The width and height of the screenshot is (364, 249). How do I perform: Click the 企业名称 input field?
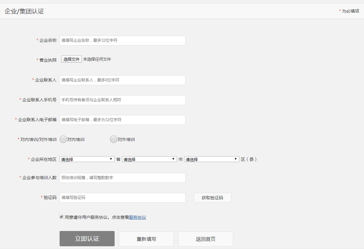pyautogui.click(x=122, y=41)
